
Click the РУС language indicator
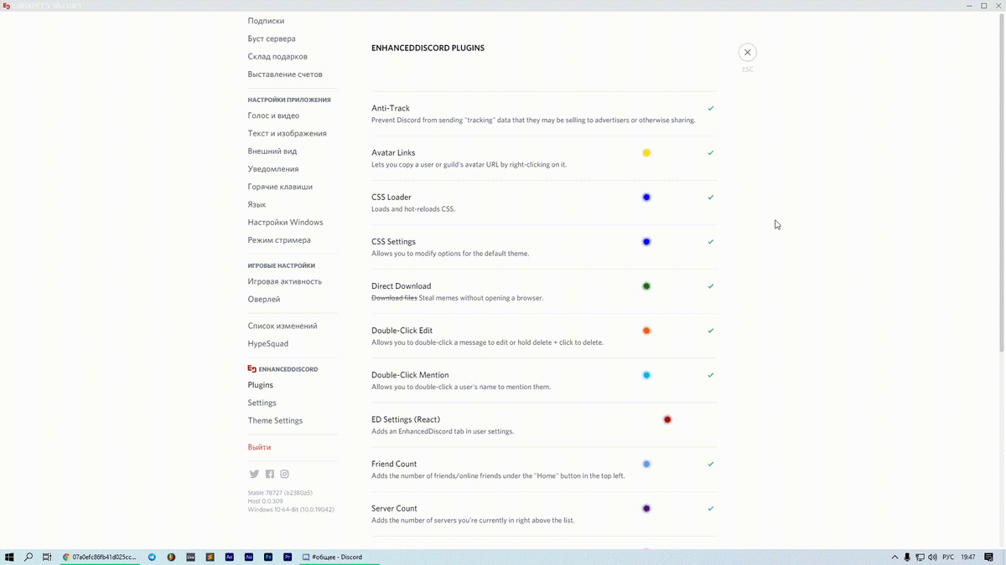[948, 557]
